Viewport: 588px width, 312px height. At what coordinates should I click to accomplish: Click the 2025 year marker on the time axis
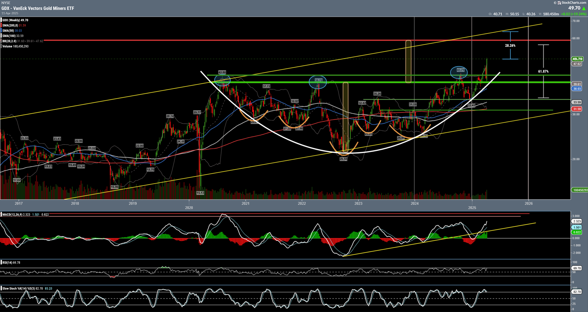pos(472,208)
